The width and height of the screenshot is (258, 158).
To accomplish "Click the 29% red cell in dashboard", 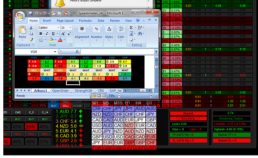I will click(31, 127).
